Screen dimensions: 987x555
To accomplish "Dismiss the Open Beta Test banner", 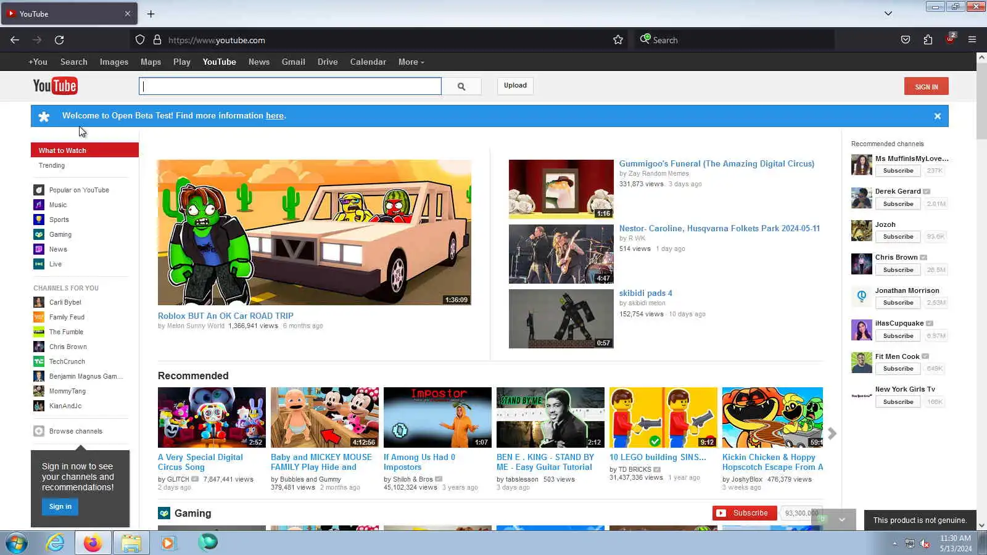I will click(x=938, y=116).
